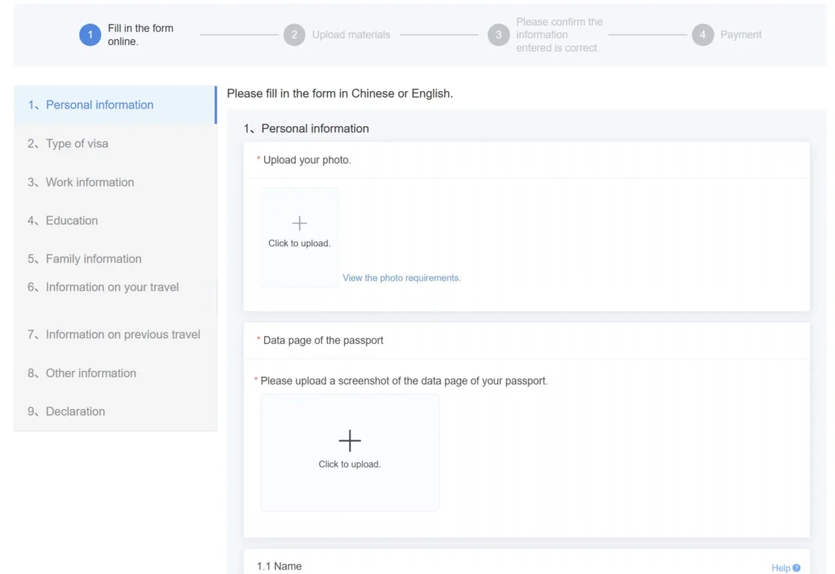The height and width of the screenshot is (574, 835).
Task: Select the Education section in the sidebar
Action: tap(72, 221)
